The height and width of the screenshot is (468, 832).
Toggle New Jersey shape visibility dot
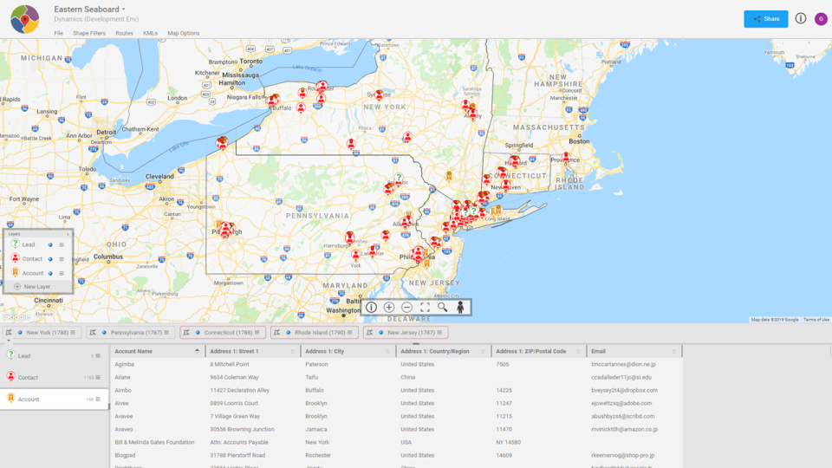tap(381, 333)
